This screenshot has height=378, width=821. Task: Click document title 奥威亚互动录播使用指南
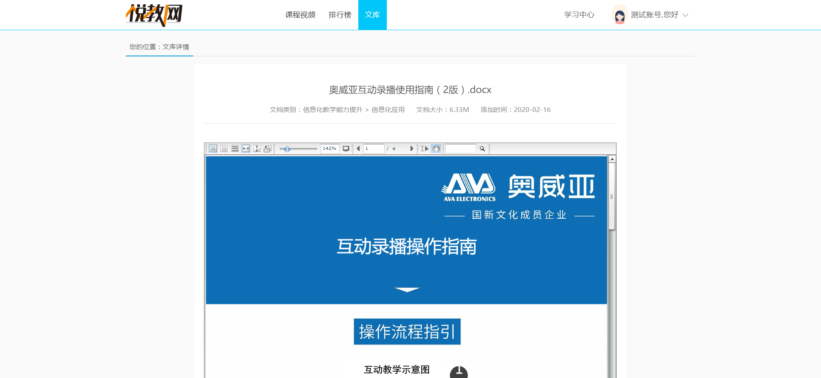click(410, 90)
